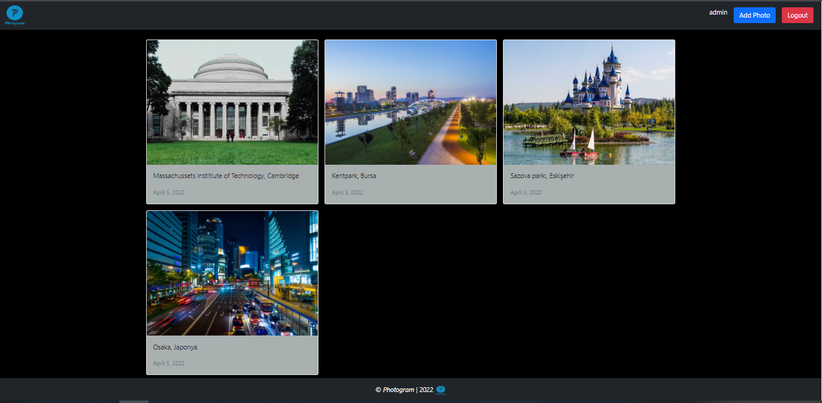Open the Massachussets Institute of Technology photo link

pyautogui.click(x=226, y=176)
